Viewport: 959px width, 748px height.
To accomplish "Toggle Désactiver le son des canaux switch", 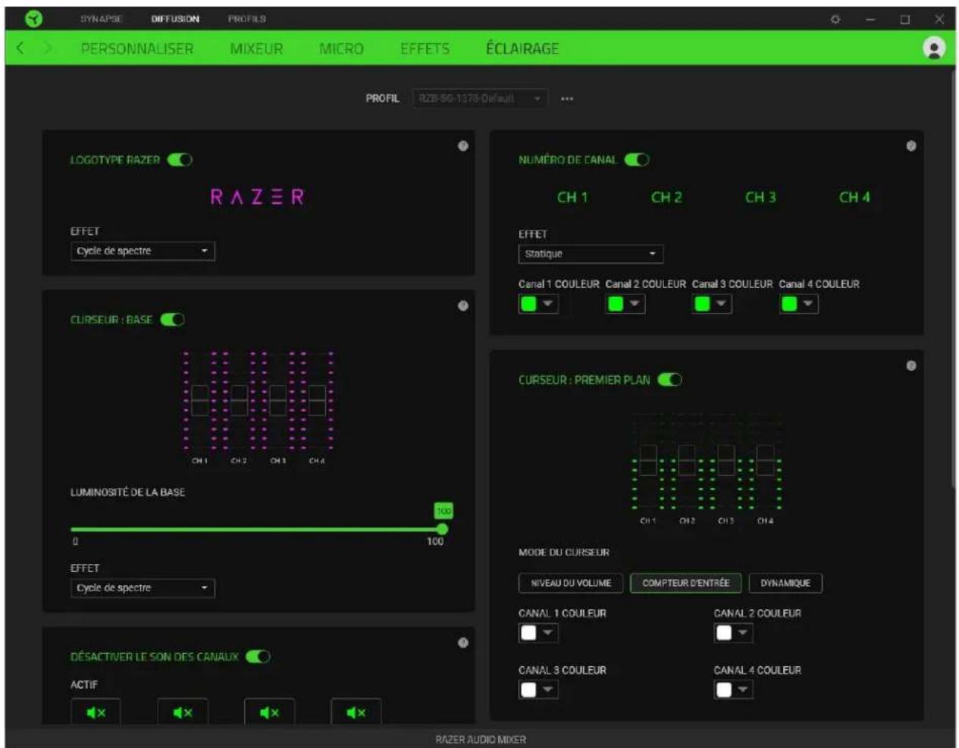I will pyautogui.click(x=258, y=656).
